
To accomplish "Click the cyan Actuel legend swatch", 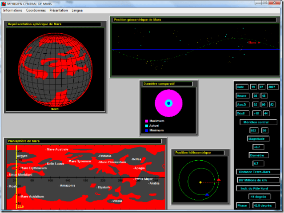I will (146, 126).
